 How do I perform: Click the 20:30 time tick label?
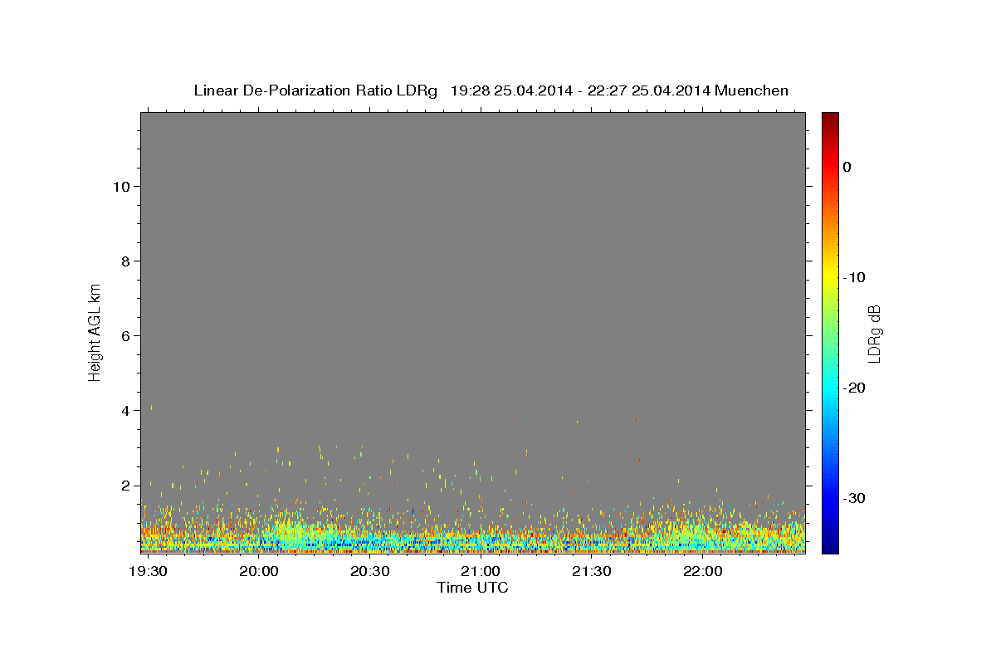tap(370, 572)
